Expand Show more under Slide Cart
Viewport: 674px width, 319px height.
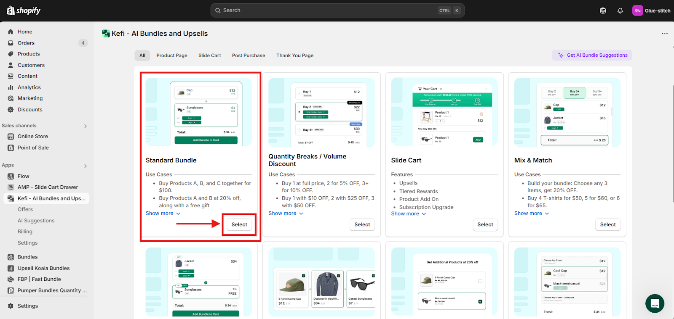pos(408,214)
